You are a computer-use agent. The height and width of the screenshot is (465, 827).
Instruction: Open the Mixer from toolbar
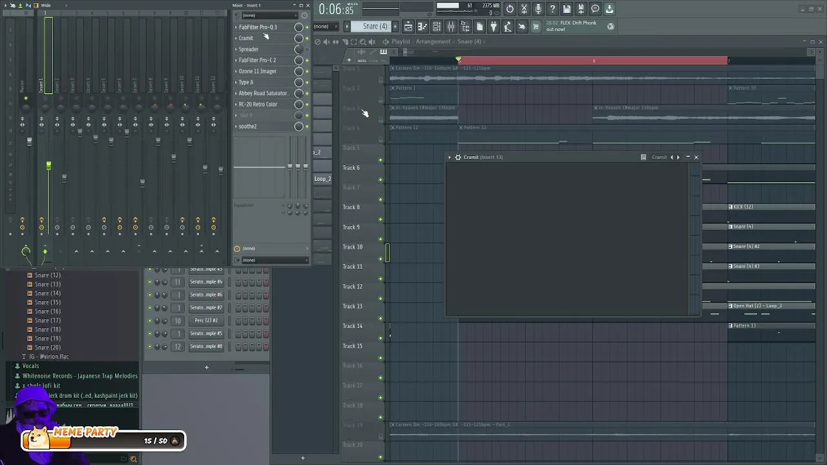coord(451,26)
